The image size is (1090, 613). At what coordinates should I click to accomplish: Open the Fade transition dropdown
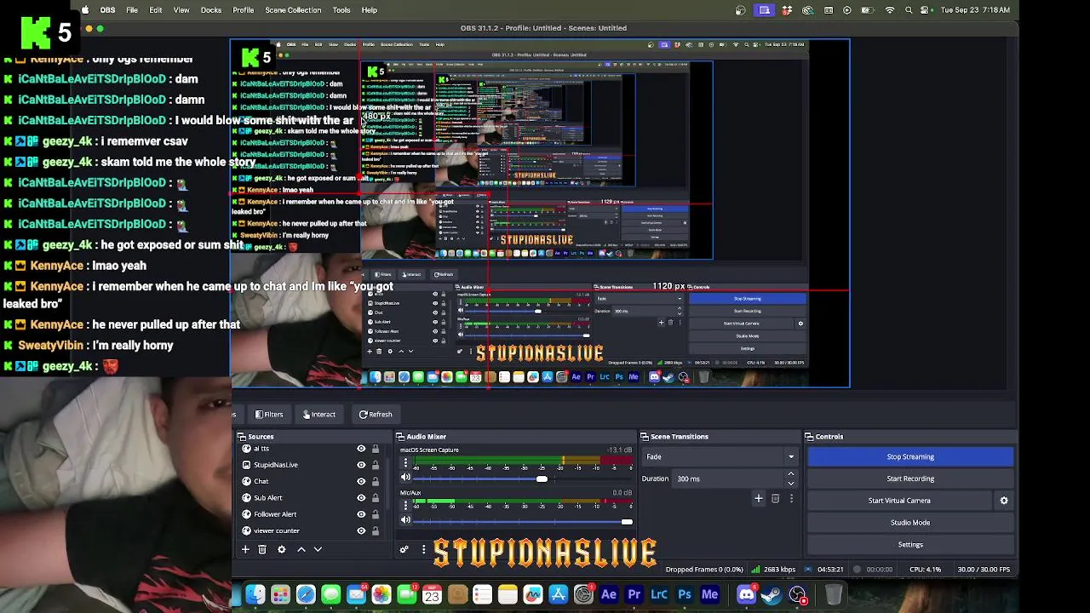720,457
